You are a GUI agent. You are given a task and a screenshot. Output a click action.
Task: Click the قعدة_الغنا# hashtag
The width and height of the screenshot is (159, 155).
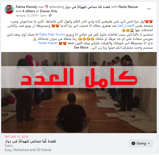tap(126, 26)
